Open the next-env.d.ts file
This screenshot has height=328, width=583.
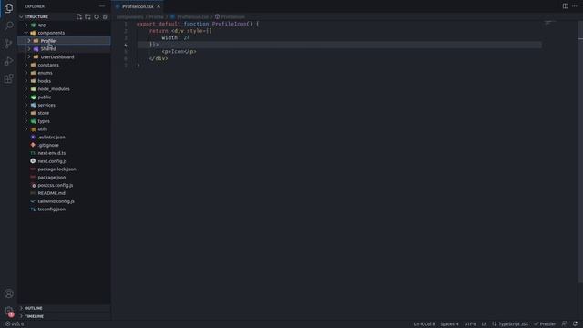[65, 153]
